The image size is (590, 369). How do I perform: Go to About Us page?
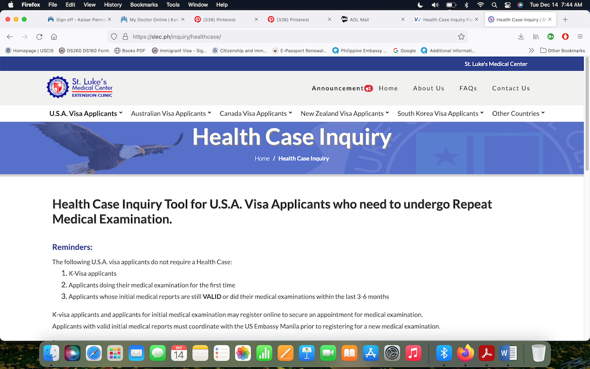[428, 88]
